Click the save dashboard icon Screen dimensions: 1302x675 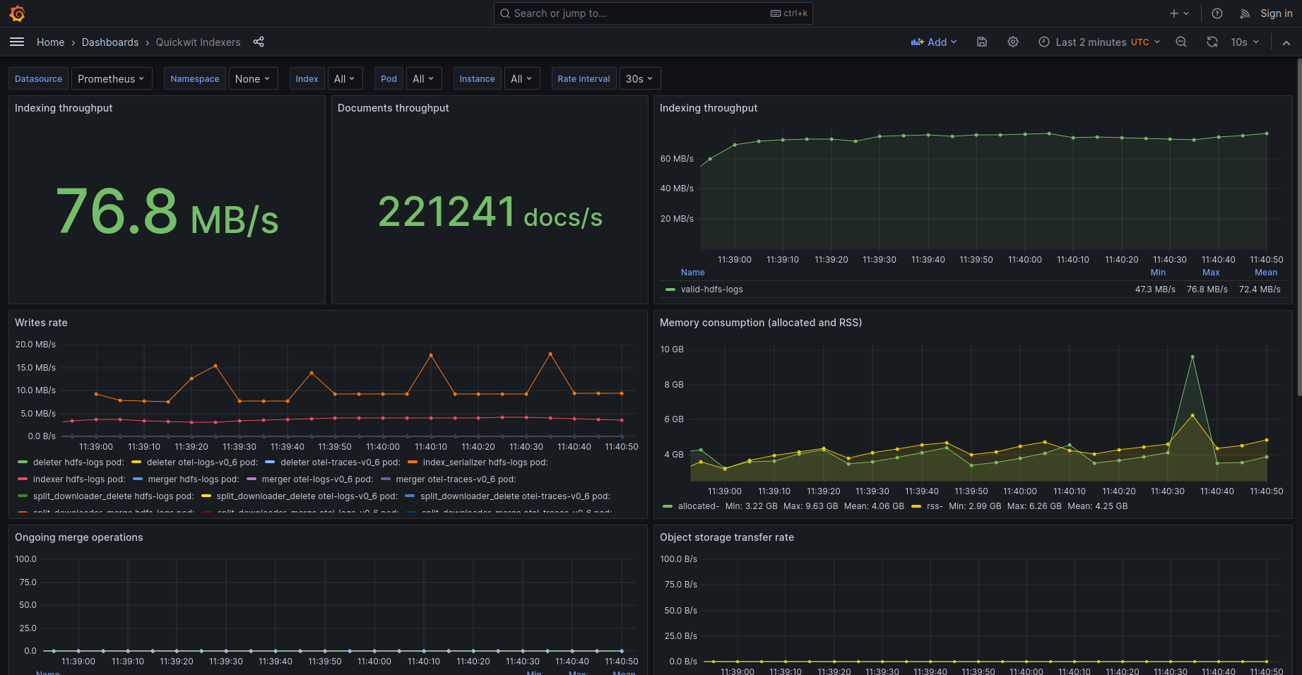[x=981, y=42]
